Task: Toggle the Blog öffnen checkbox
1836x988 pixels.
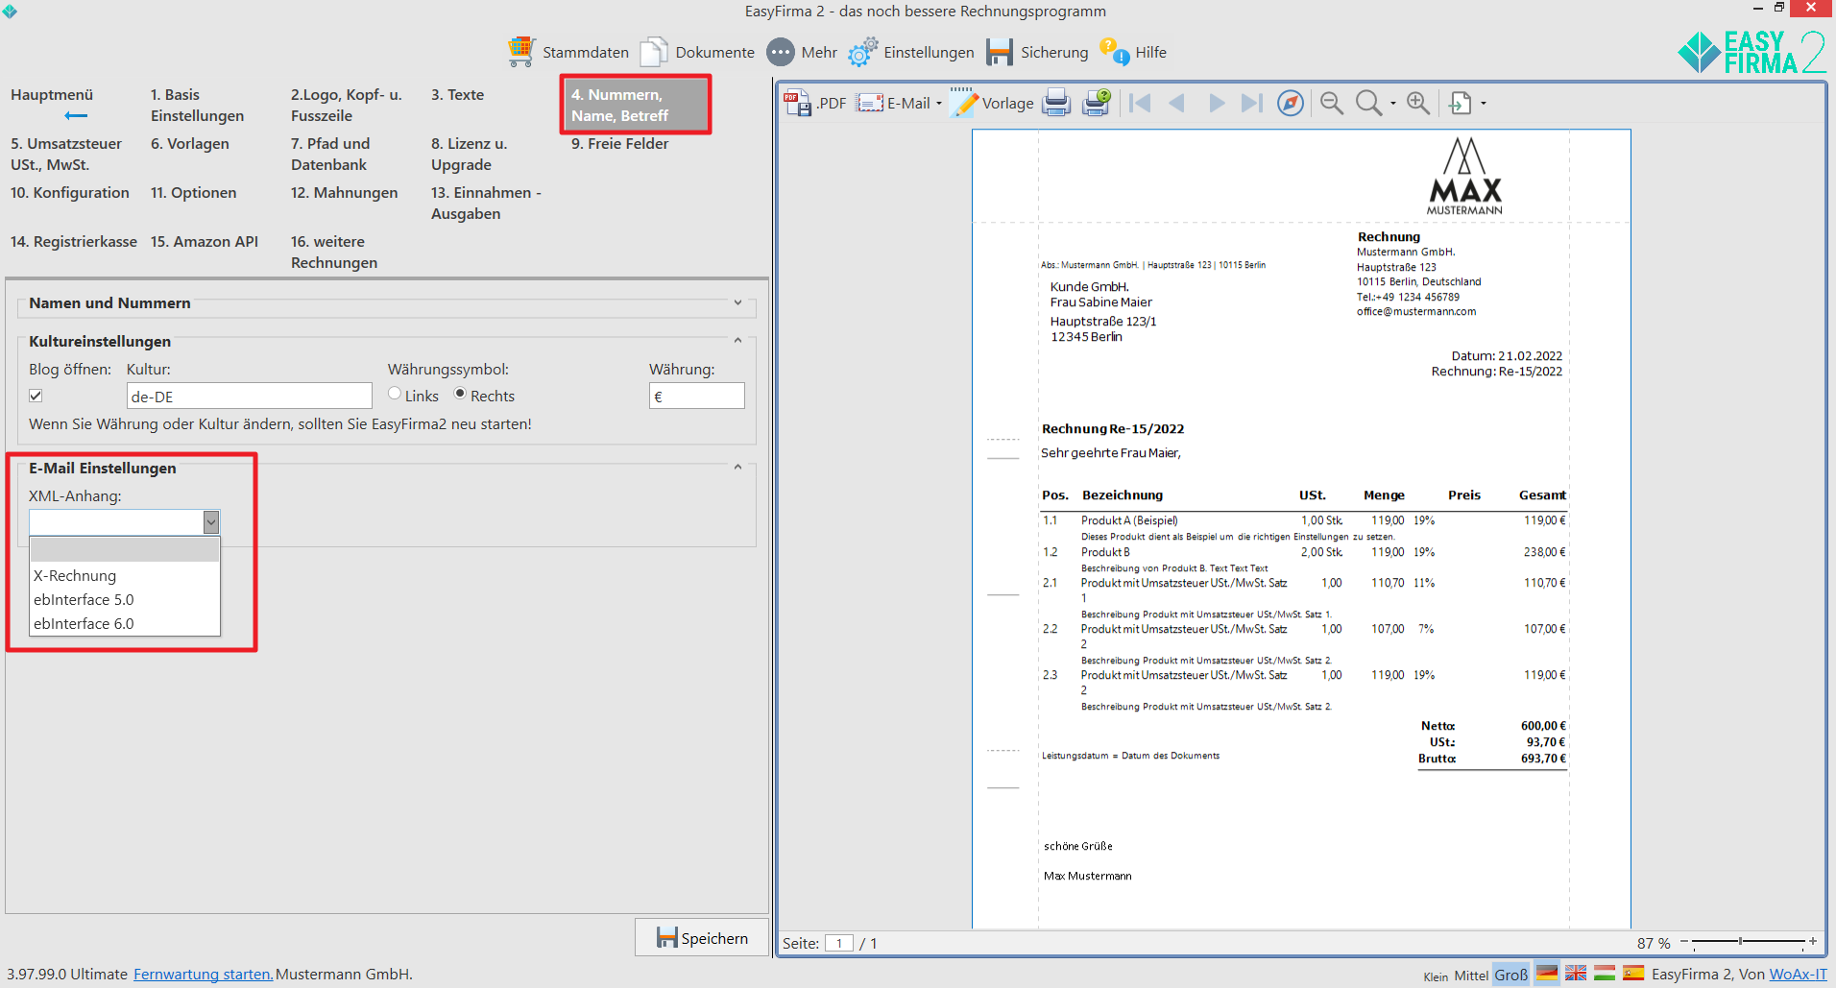Action: 36,396
